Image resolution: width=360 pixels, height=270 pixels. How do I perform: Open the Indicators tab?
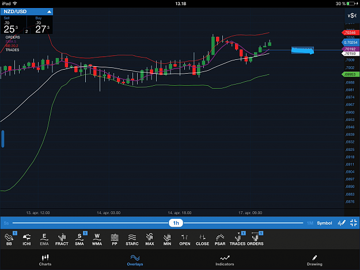225,260
